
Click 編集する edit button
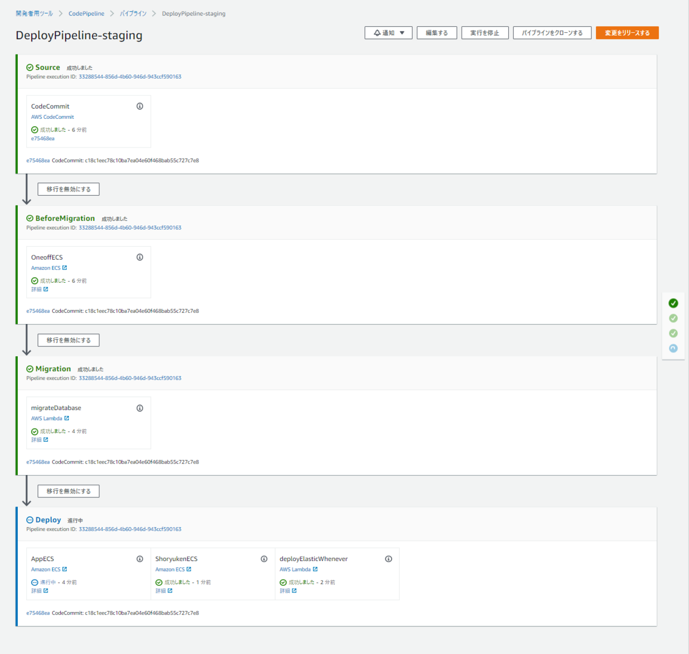coord(437,33)
